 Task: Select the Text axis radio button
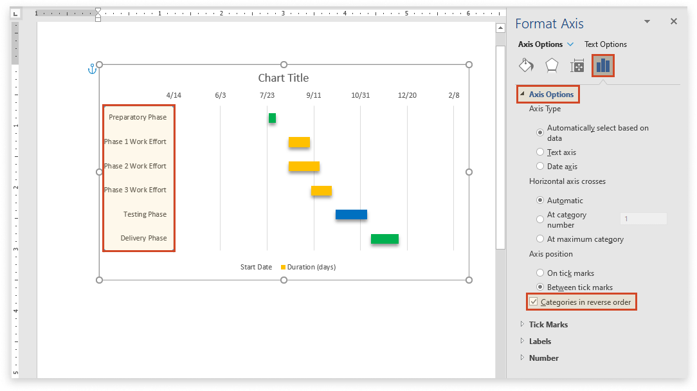point(540,152)
